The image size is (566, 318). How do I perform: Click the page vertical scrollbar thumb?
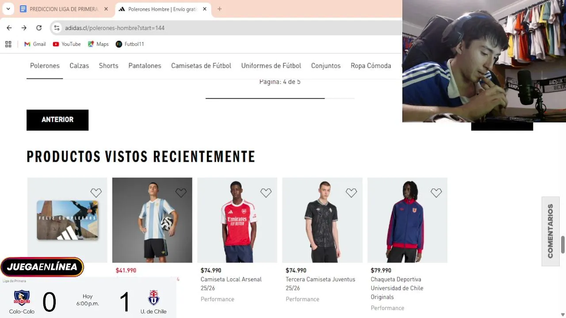(563, 245)
